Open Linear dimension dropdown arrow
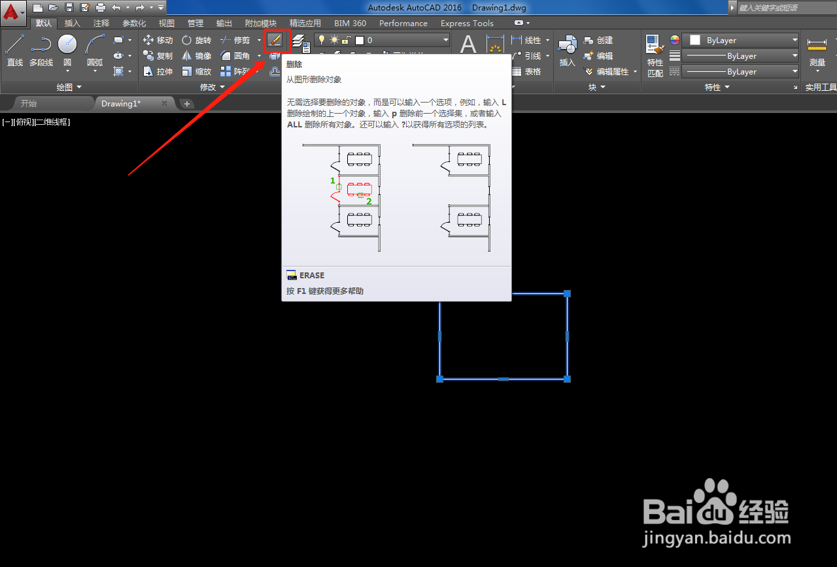Image resolution: width=837 pixels, height=567 pixels. tap(547, 40)
